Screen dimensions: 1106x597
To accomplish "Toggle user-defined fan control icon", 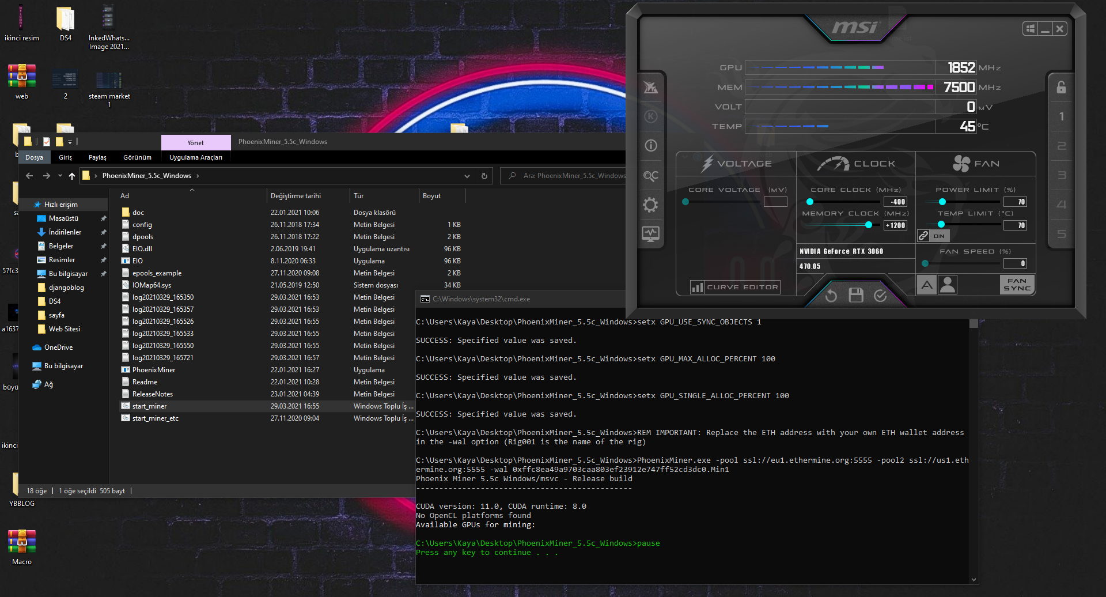I will pyautogui.click(x=948, y=285).
